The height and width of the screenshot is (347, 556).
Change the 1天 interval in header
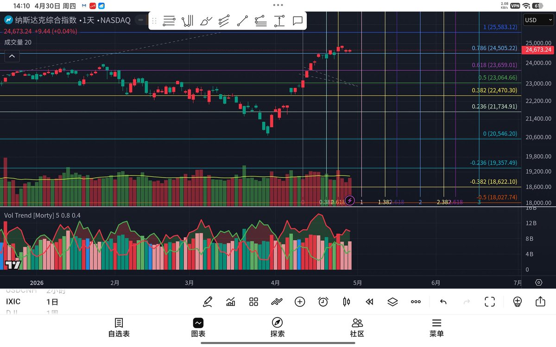pyautogui.click(x=88, y=20)
